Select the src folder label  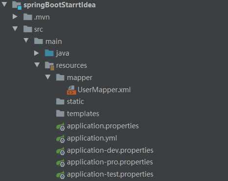39,29
